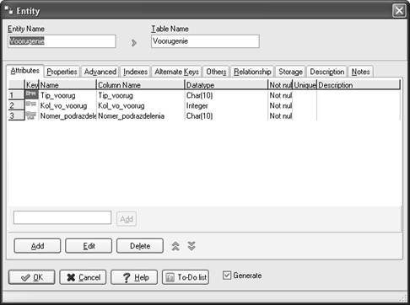
Task: Click the Delete attribute button
Action: point(140,246)
